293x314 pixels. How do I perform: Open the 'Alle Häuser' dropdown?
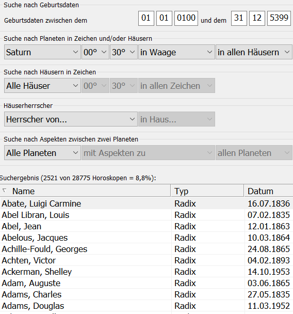(42, 86)
